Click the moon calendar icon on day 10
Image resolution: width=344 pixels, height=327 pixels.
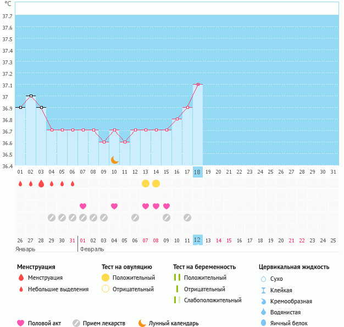point(114,160)
